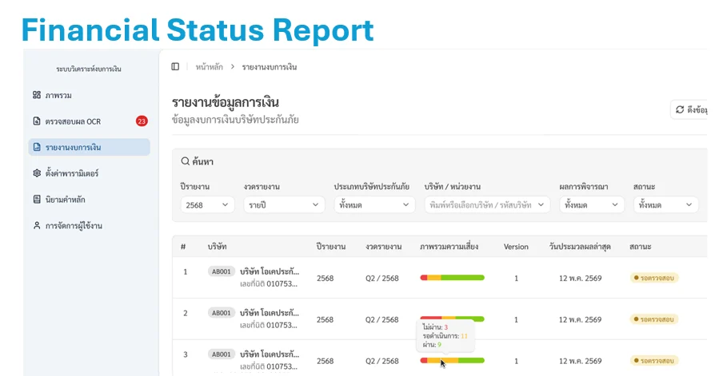
Task: Click AB001 badge in row 1
Action: tap(222, 271)
